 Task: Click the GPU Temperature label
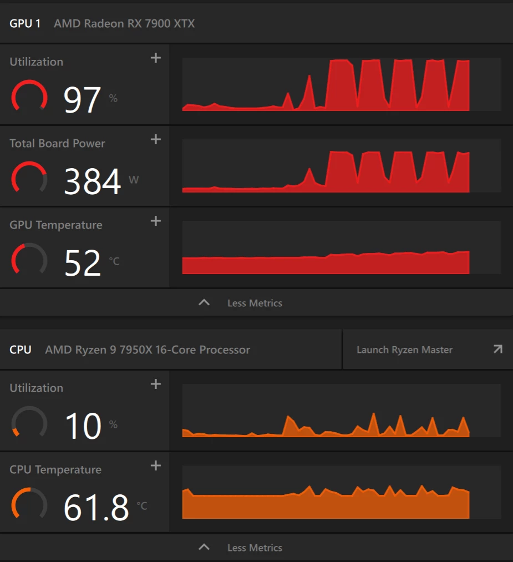pos(56,225)
